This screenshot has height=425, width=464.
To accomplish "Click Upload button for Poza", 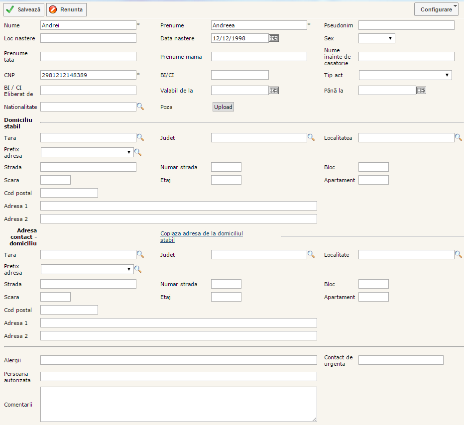I will [x=223, y=107].
